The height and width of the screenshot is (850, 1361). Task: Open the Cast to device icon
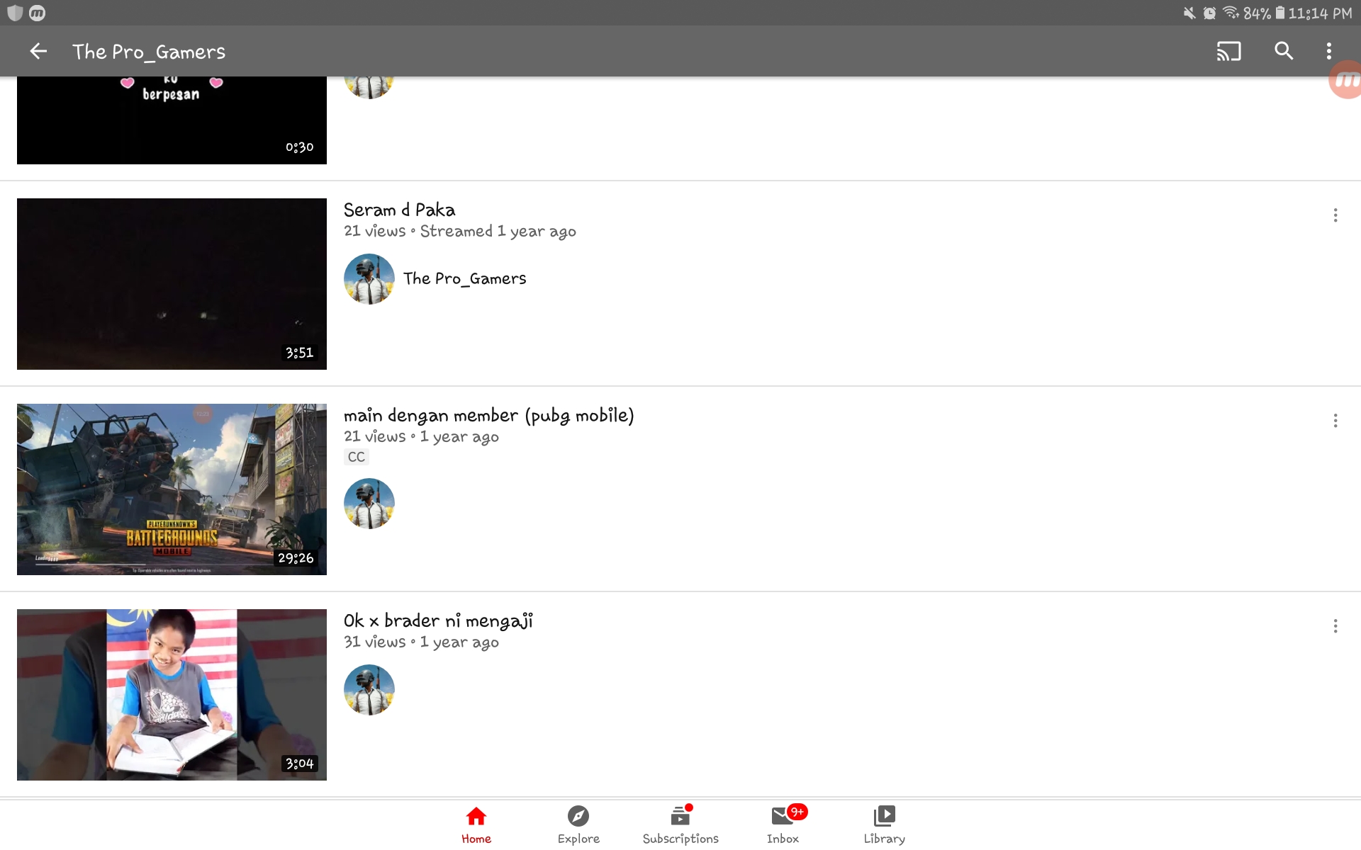1228,51
